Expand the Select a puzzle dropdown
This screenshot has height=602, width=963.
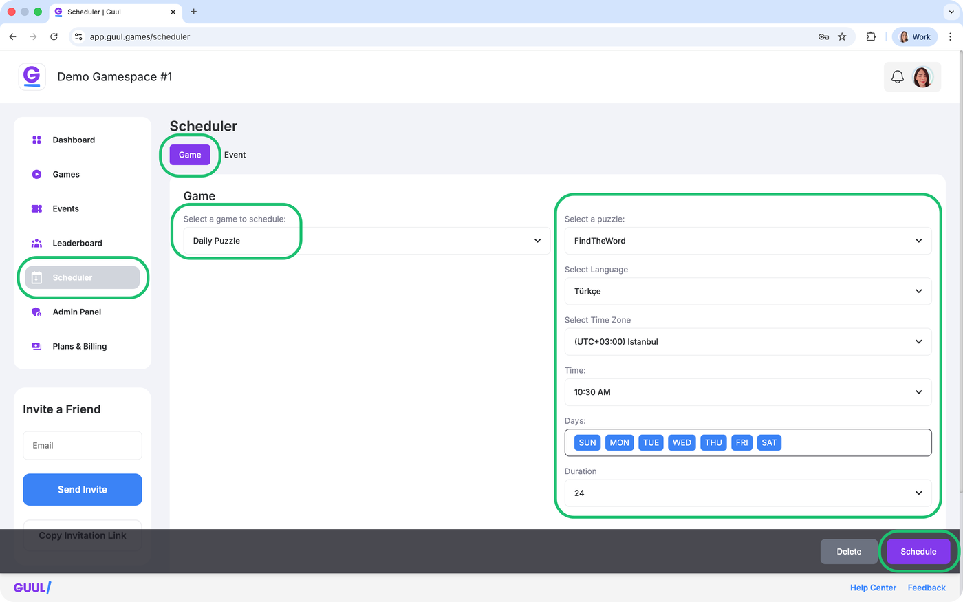[x=748, y=241]
